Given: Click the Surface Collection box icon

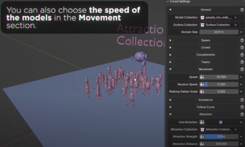Looking at the screenshot, I should [x=203, y=25].
